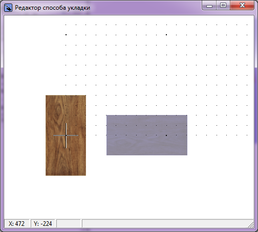Click the white vertical crosshair line
This screenshot has height=232, width=258.
click(66, 135)
